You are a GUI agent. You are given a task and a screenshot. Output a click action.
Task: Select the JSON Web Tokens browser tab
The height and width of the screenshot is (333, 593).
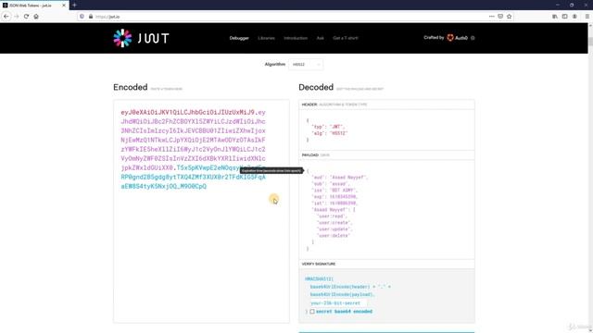click(x=34, y=6)
